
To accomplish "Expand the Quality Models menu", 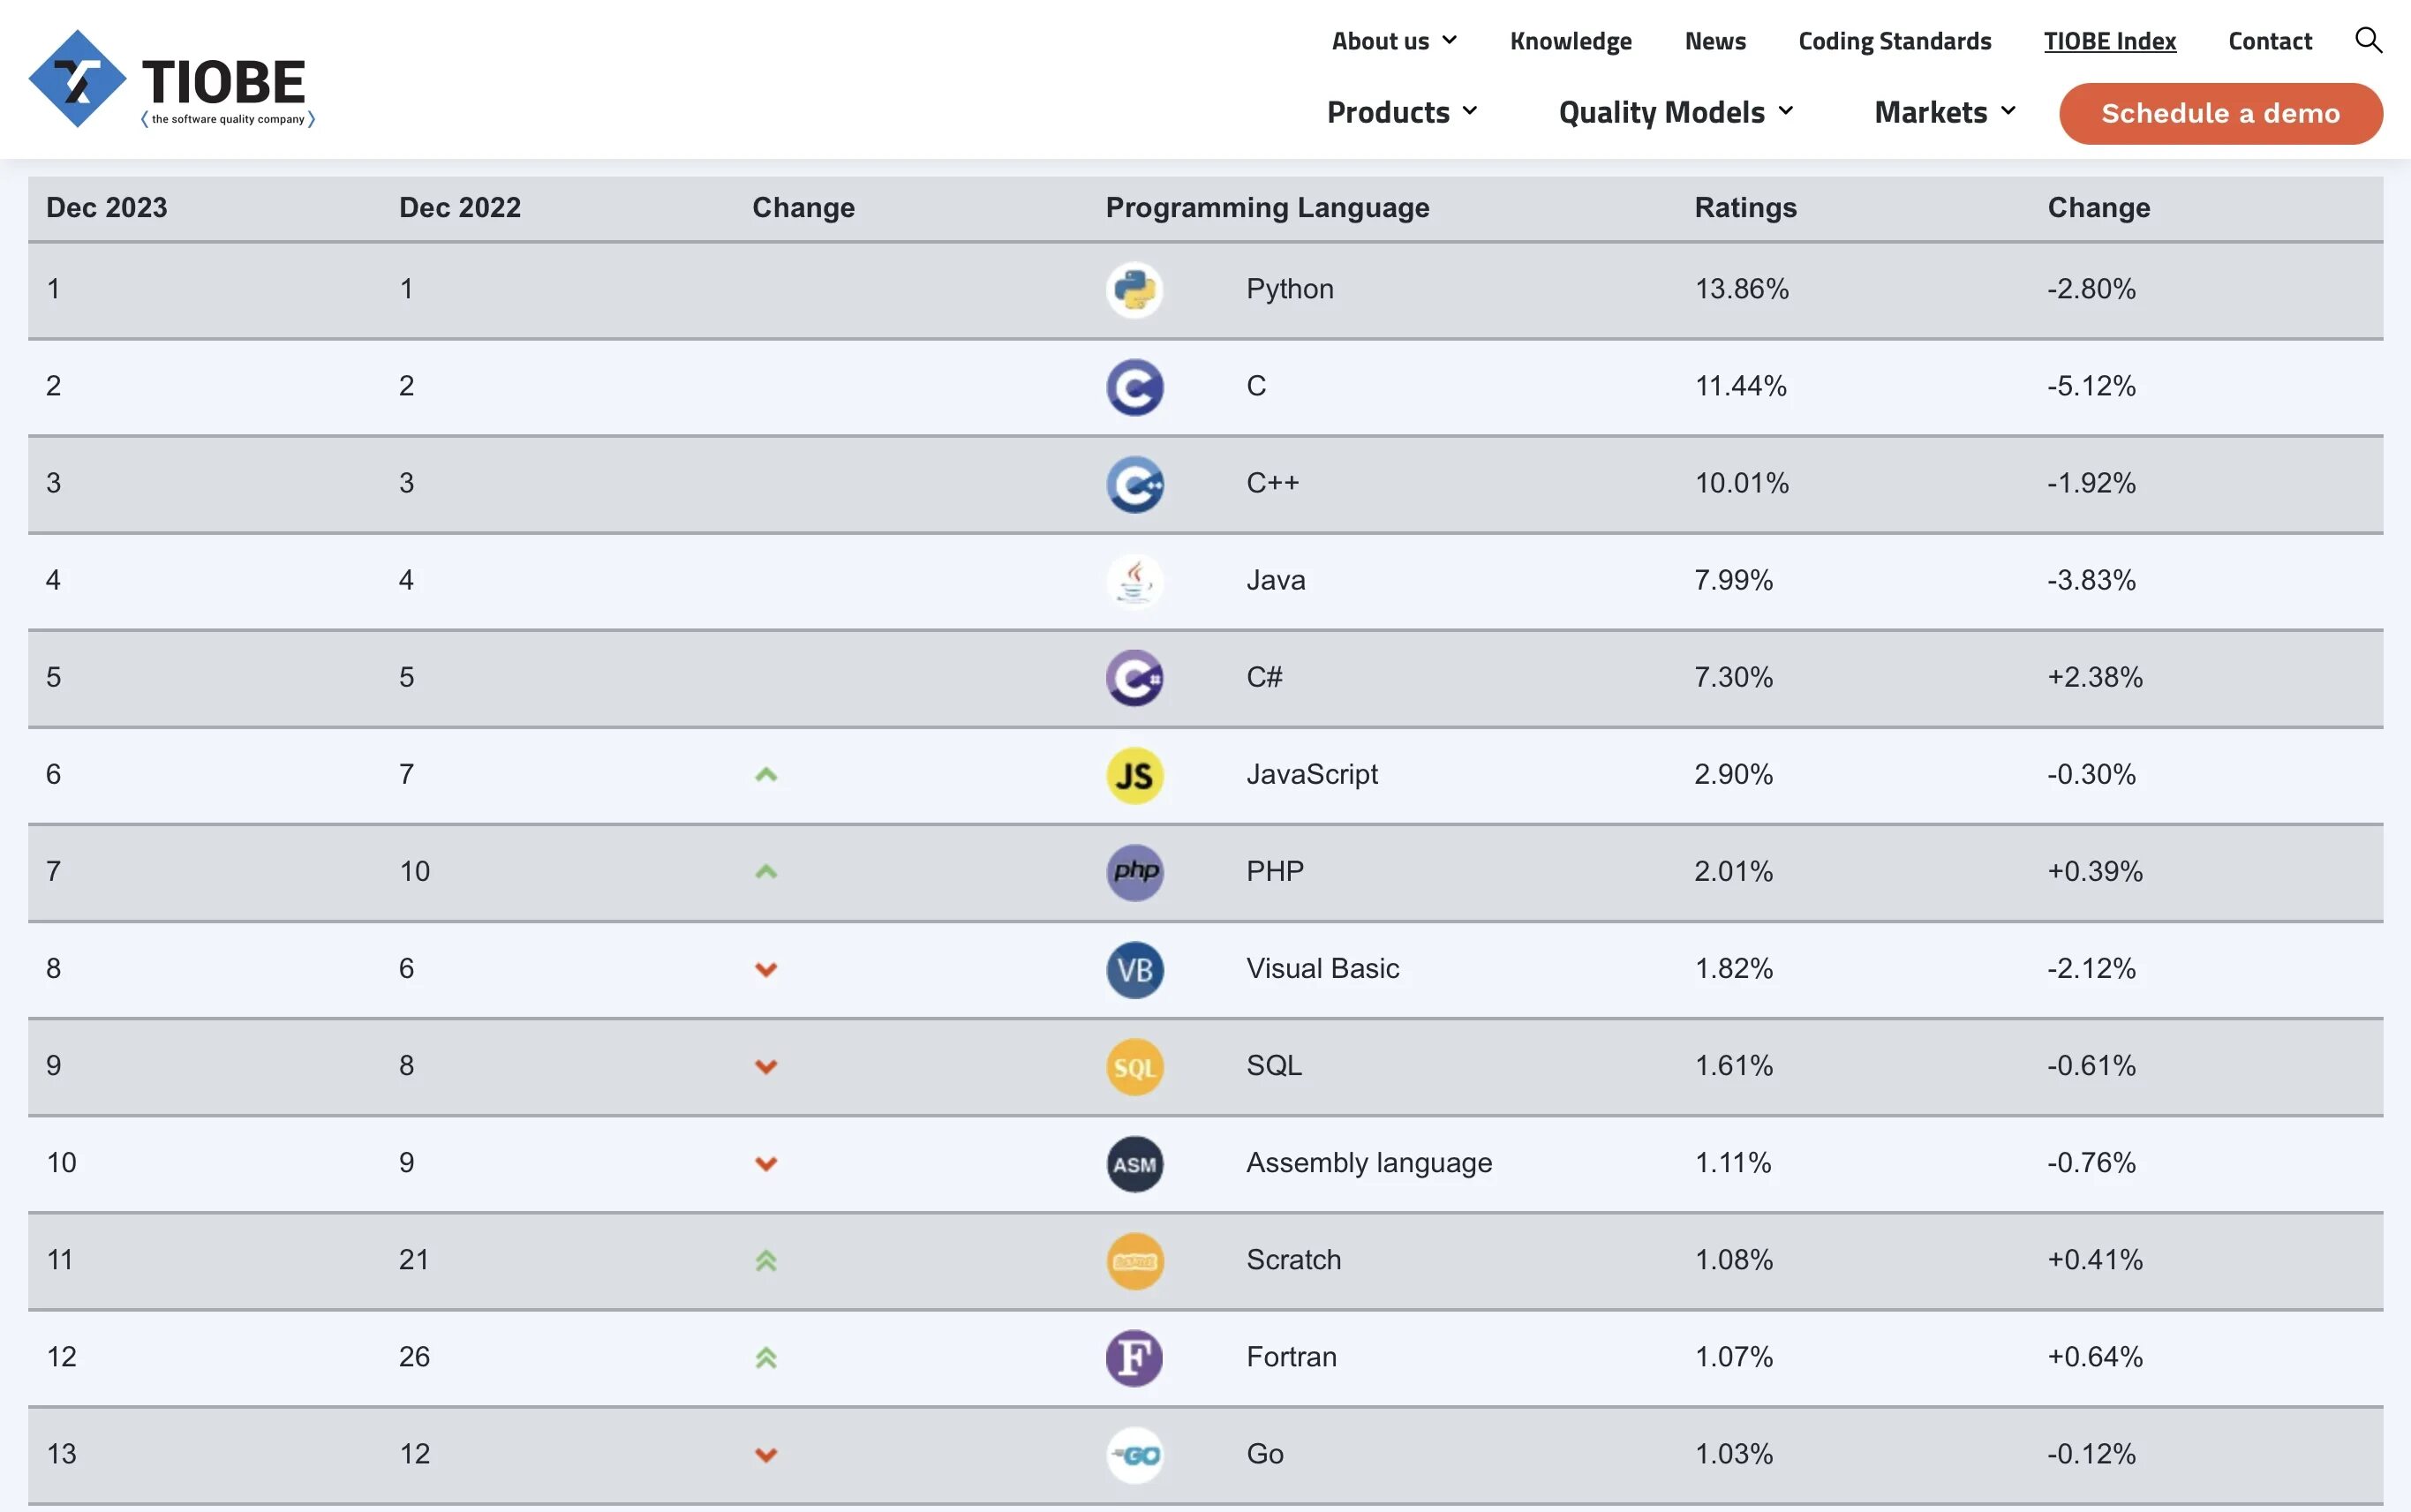I will [x=1676, y=112].
